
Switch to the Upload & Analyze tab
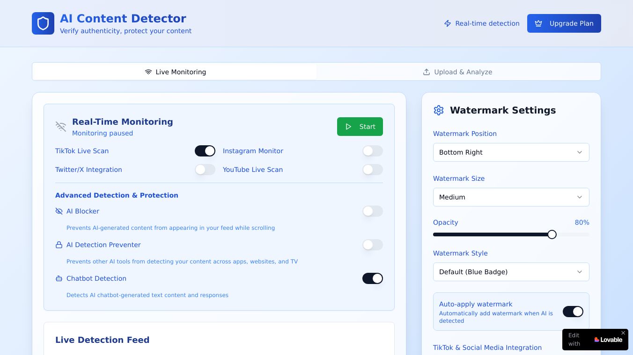(458, 72)
